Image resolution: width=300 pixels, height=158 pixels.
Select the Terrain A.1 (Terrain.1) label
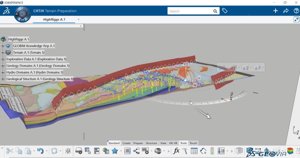click(28, 52)
